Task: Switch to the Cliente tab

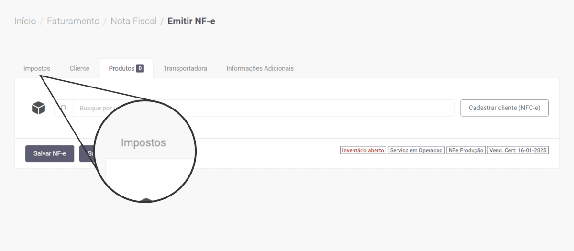Action: pos(79,68)
